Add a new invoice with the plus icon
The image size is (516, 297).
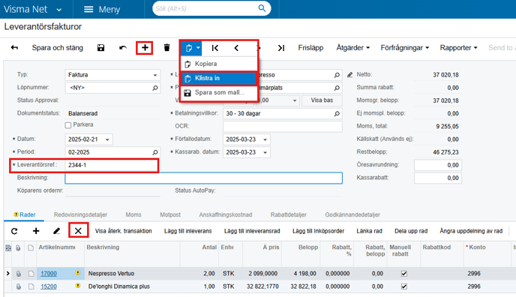145,48
